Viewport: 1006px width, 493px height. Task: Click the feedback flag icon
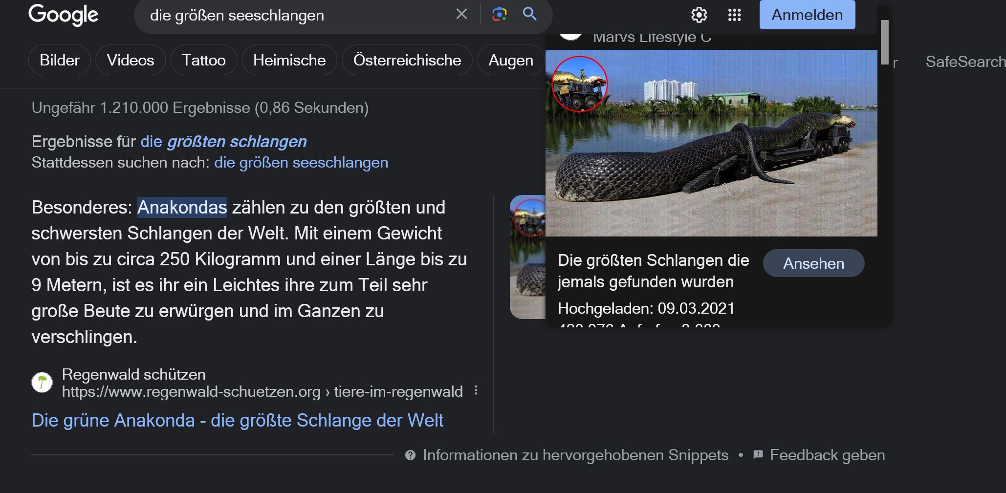pyautogui.click(x=758, y=455)
